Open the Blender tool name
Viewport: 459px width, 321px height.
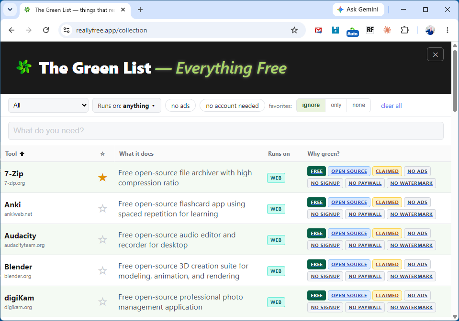18,267
